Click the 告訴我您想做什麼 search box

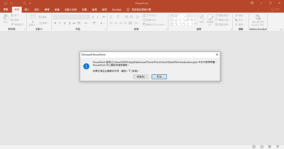(x=141, y=9)
